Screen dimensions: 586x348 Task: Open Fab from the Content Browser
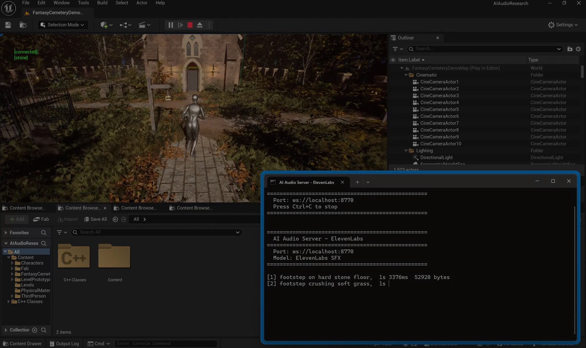click(41, 219)
